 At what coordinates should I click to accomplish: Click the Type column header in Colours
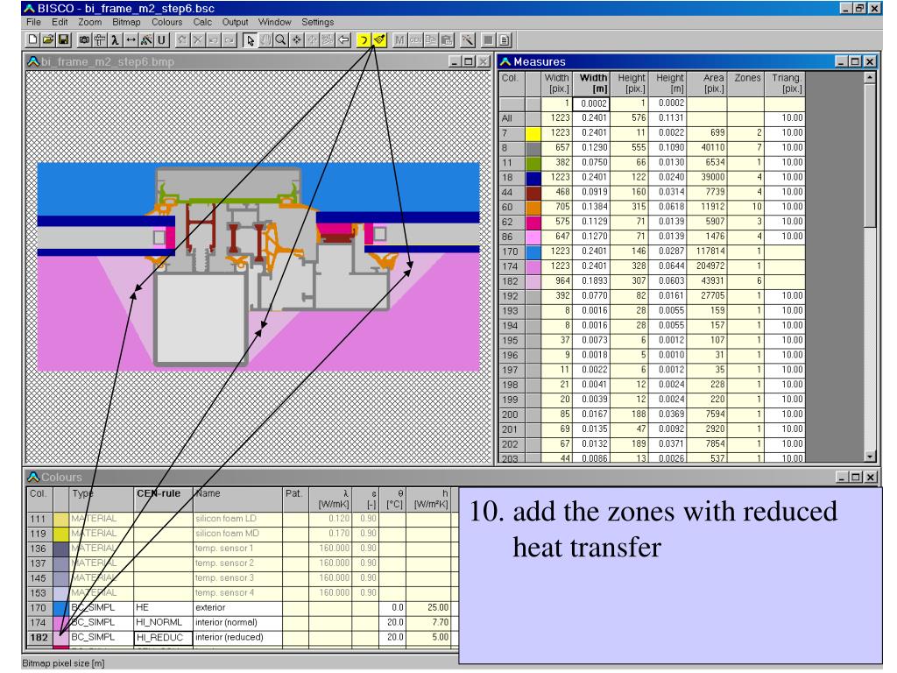click(x=102, y=499)
